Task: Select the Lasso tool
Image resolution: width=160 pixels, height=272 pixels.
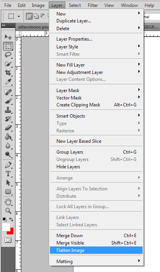Action: 8,55
